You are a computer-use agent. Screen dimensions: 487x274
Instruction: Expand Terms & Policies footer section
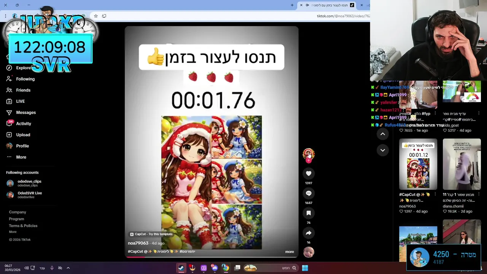23,226
